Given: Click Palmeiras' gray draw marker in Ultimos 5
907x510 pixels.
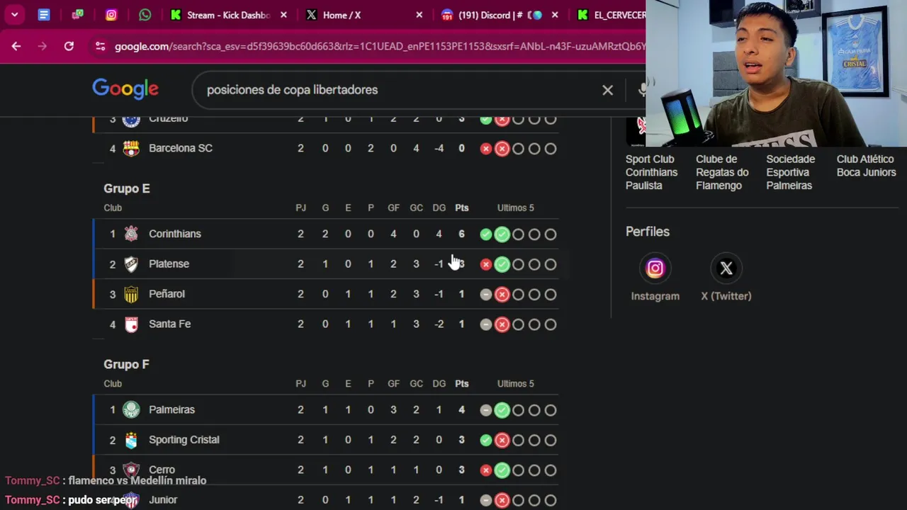Looking at the screenshot, I should pos(485,410).
